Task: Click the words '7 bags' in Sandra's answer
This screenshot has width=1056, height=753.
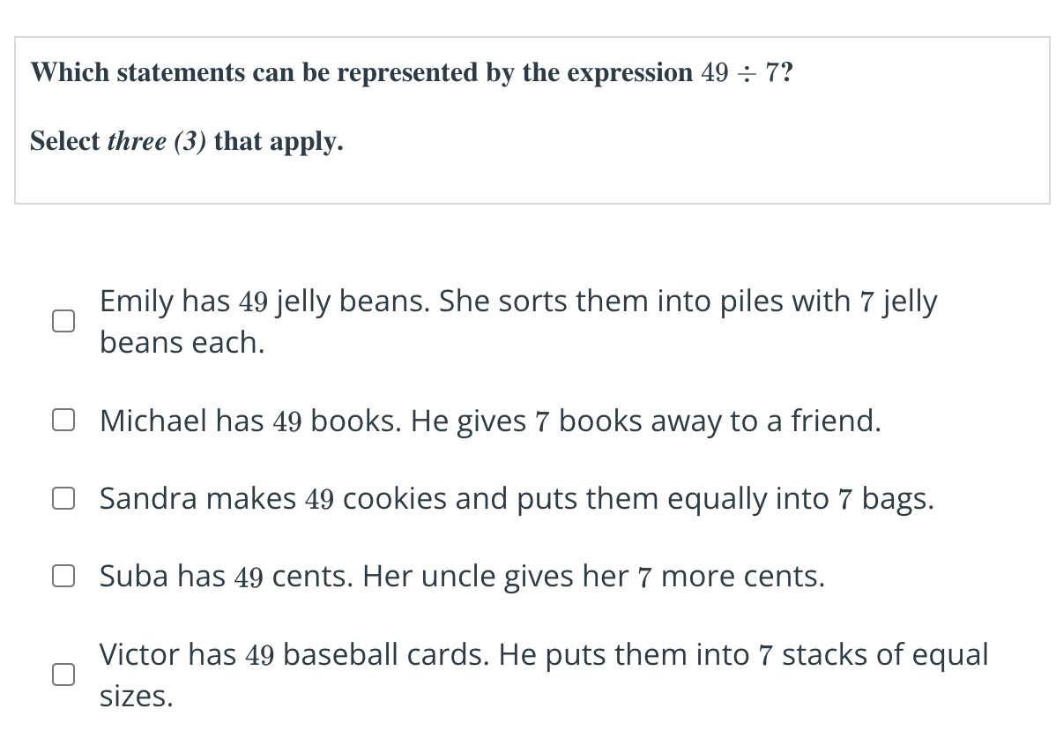Action: pyautogui.click(x=884, y=499)
